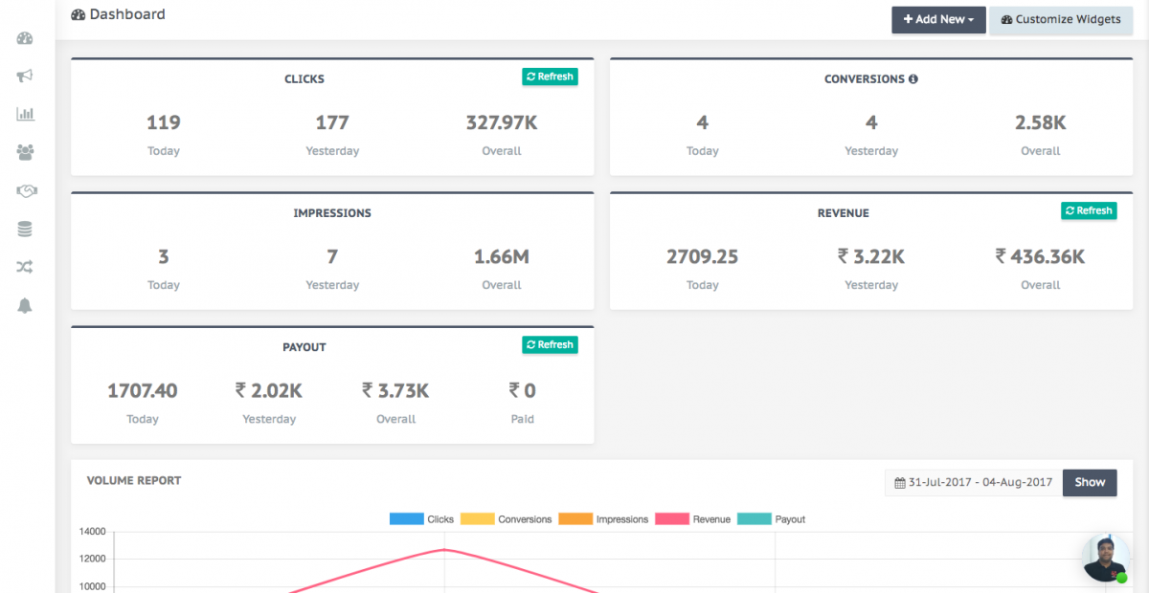
Task: Open the Add New dropdown
Action: click(938, 19)
